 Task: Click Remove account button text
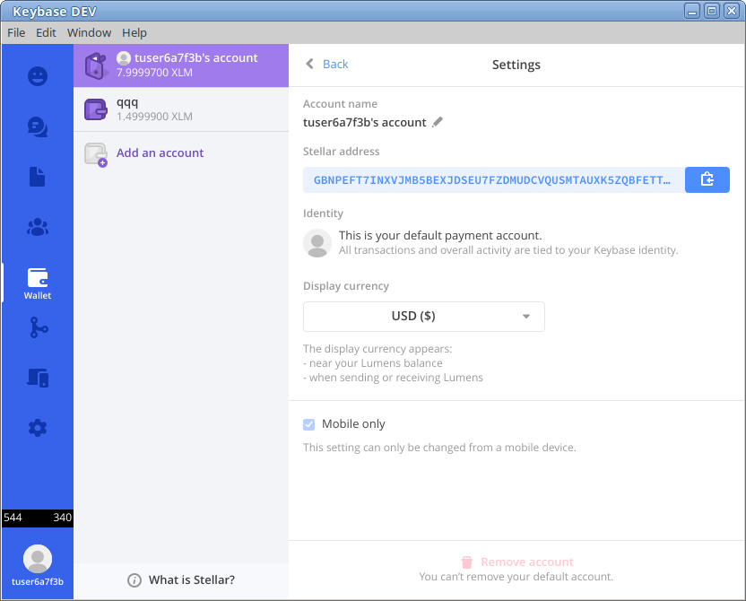pos(527,562)
